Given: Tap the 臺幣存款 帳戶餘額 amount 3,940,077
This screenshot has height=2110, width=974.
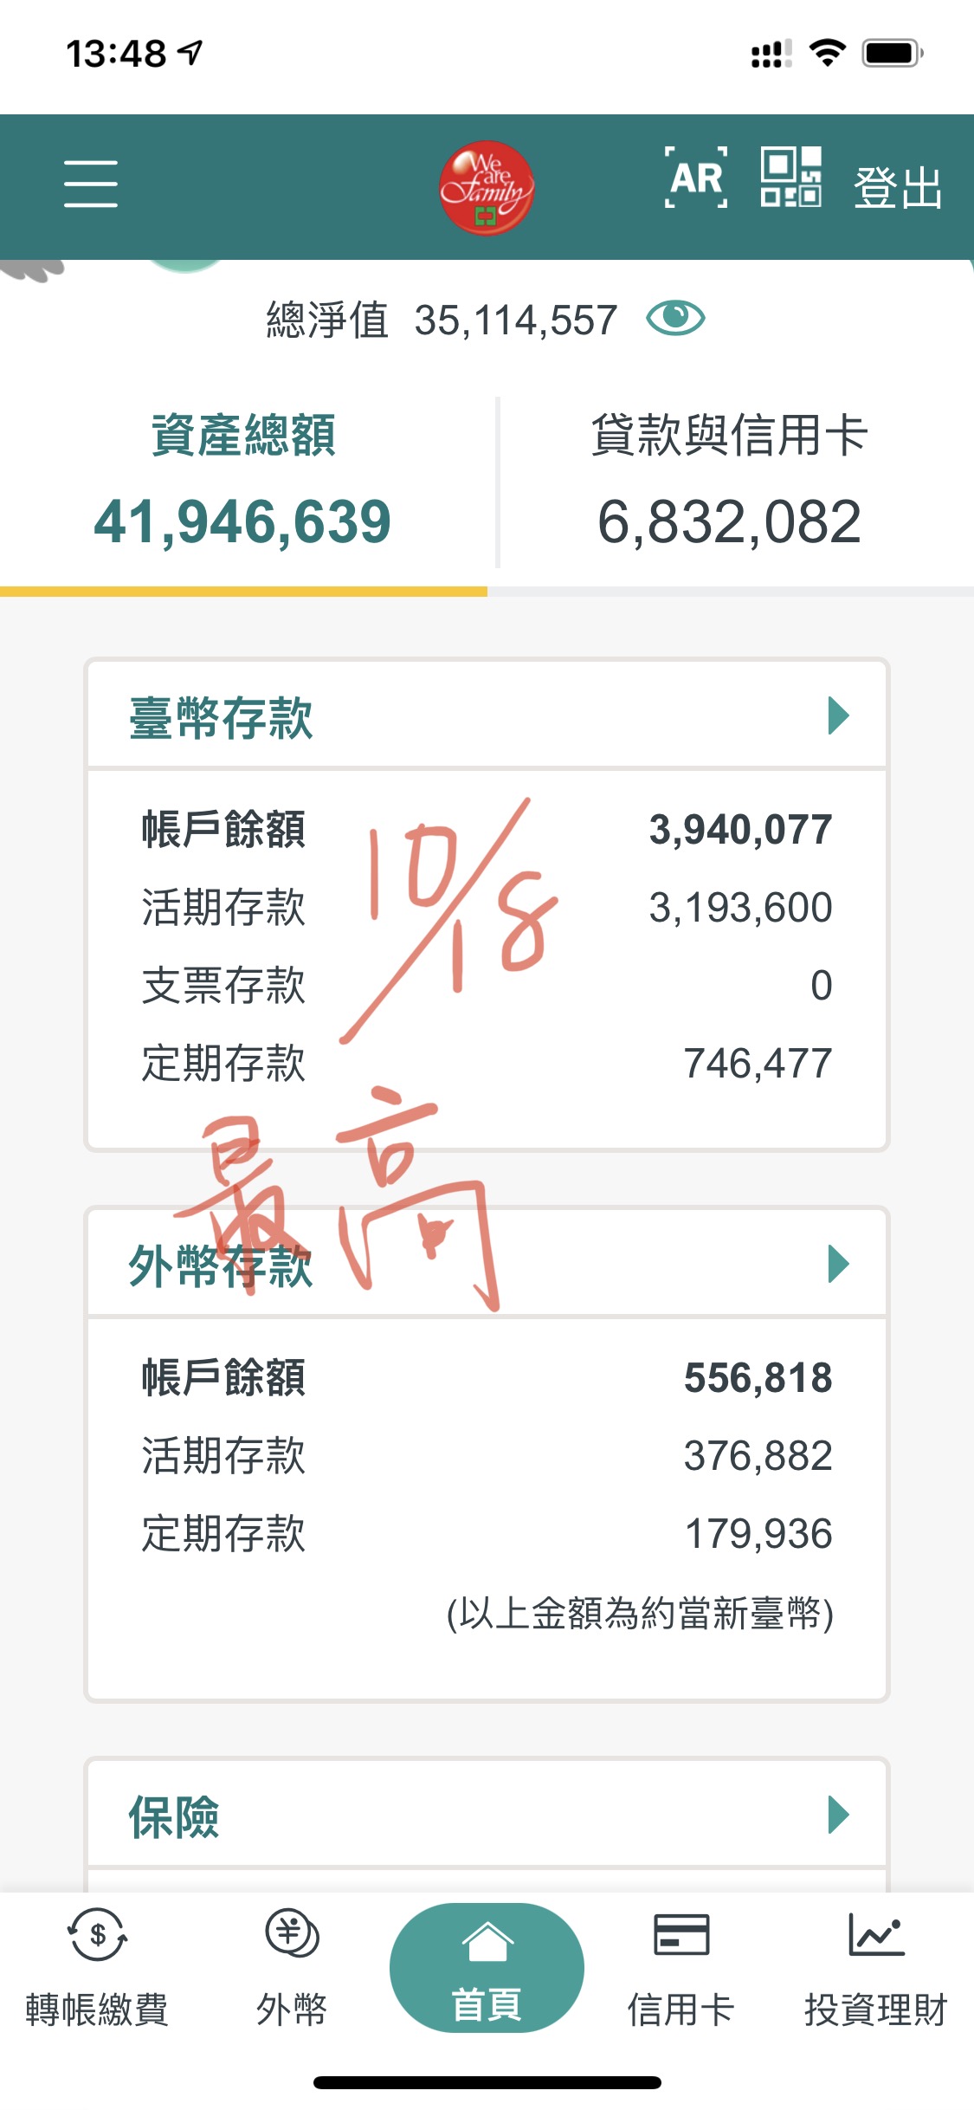Looking at the screenshot, I should pyautogui.click(x=740, y=830).
